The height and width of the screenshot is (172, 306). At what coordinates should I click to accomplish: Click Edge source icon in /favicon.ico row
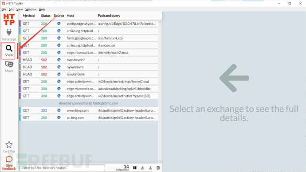[x=59, y=45]
